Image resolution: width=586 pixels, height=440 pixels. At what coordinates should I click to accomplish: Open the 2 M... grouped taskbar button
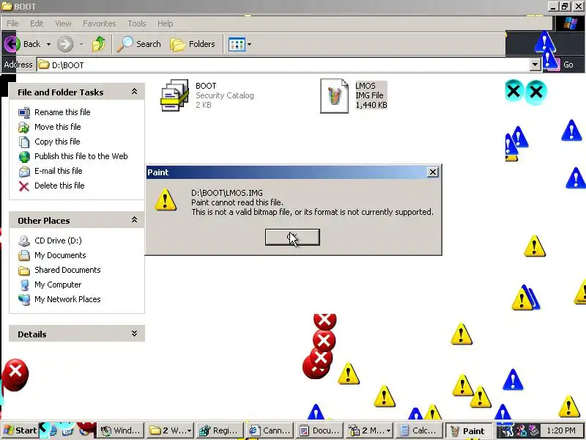[x=369, y=430]
